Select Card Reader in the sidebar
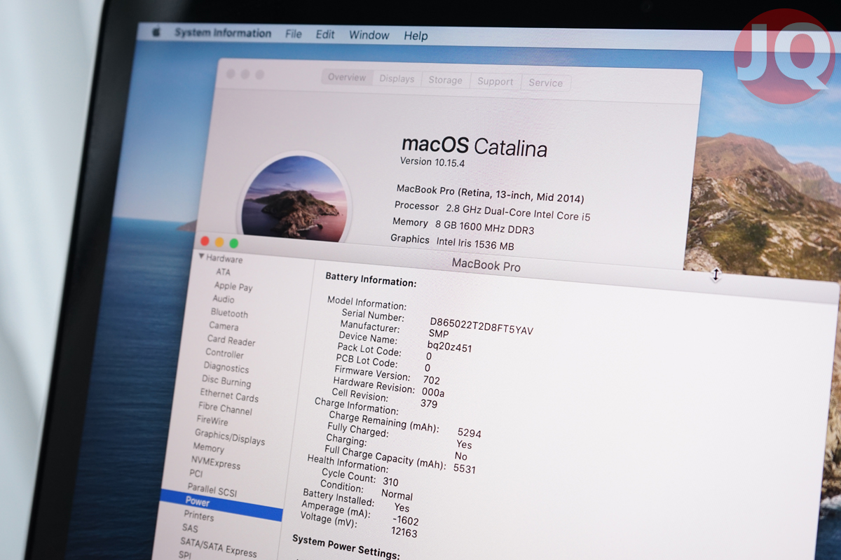This screenshot has width=841, height=560. coord(231,341)
